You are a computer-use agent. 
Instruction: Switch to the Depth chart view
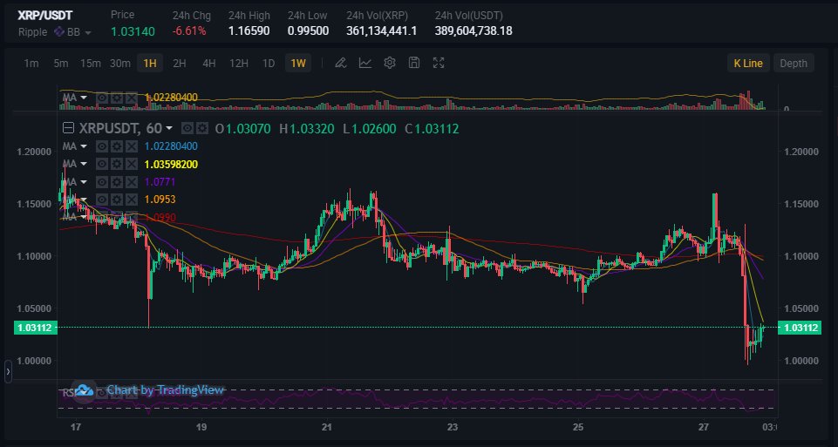pos(794,63)
